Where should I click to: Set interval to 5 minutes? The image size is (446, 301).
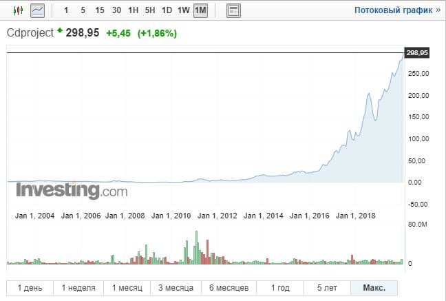[83, 10]
